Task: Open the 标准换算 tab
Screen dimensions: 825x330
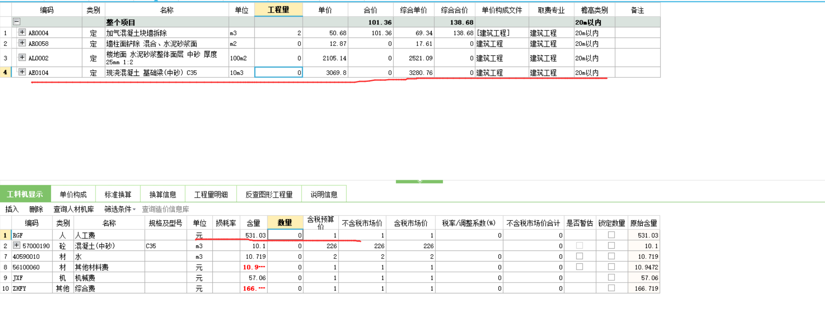Action: 118,194
